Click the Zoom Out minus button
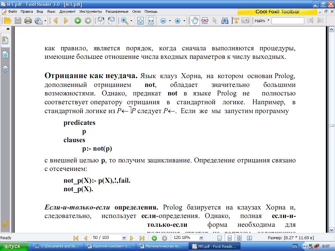 (x=163, y=21)
